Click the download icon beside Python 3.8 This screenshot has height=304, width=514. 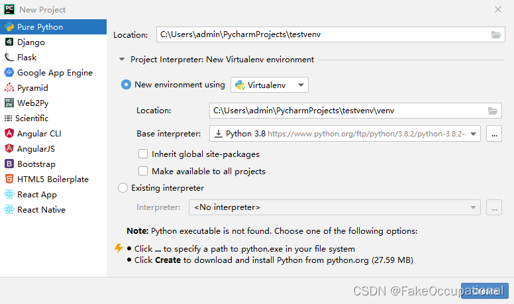219,134
